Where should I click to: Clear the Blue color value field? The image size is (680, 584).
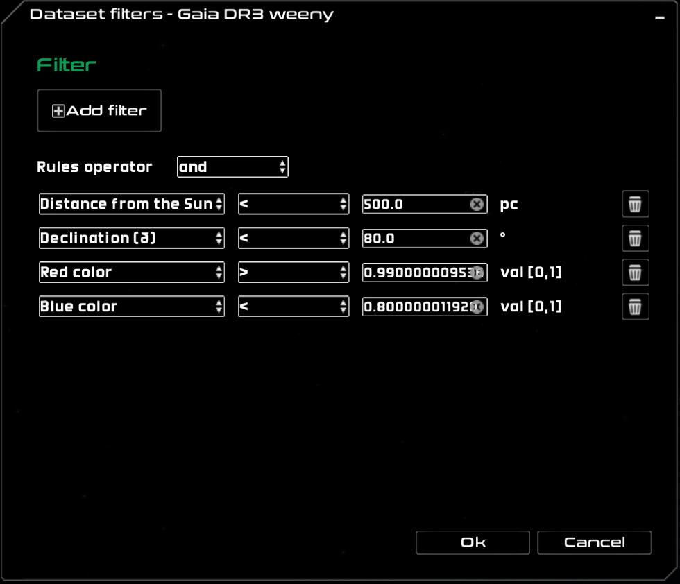477,307
